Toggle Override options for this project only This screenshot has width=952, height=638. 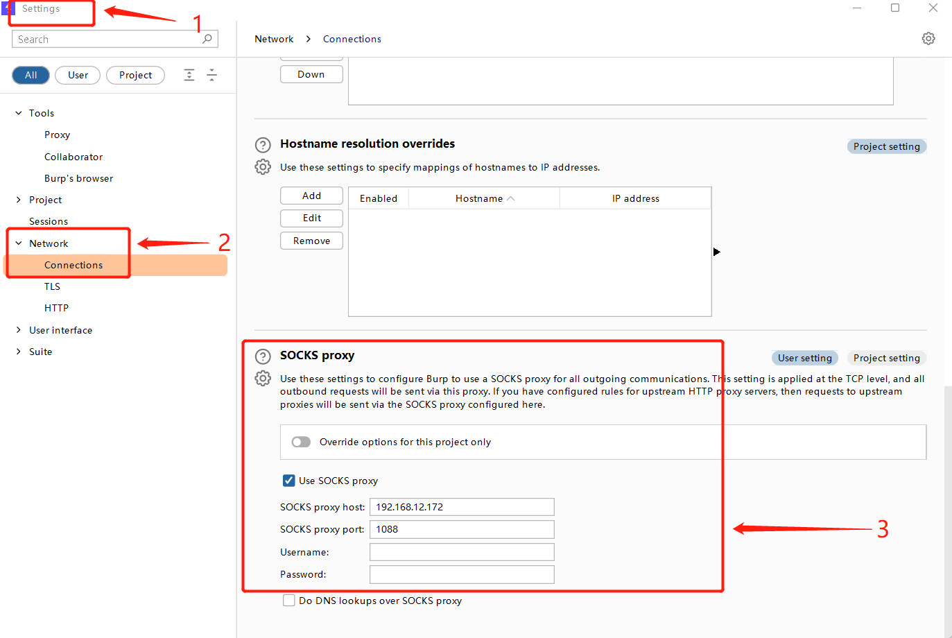301,442
